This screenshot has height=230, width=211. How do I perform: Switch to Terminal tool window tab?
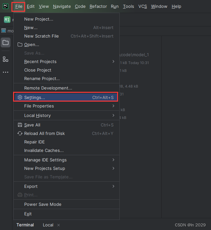[25, 225]
